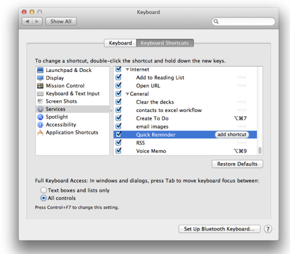Click the Display monitor icon

40,78
